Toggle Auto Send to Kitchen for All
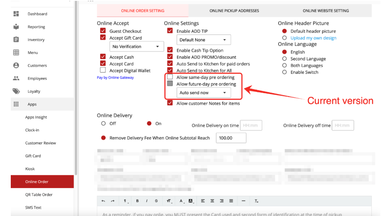 pyautogui.click(x=170, y=70)
